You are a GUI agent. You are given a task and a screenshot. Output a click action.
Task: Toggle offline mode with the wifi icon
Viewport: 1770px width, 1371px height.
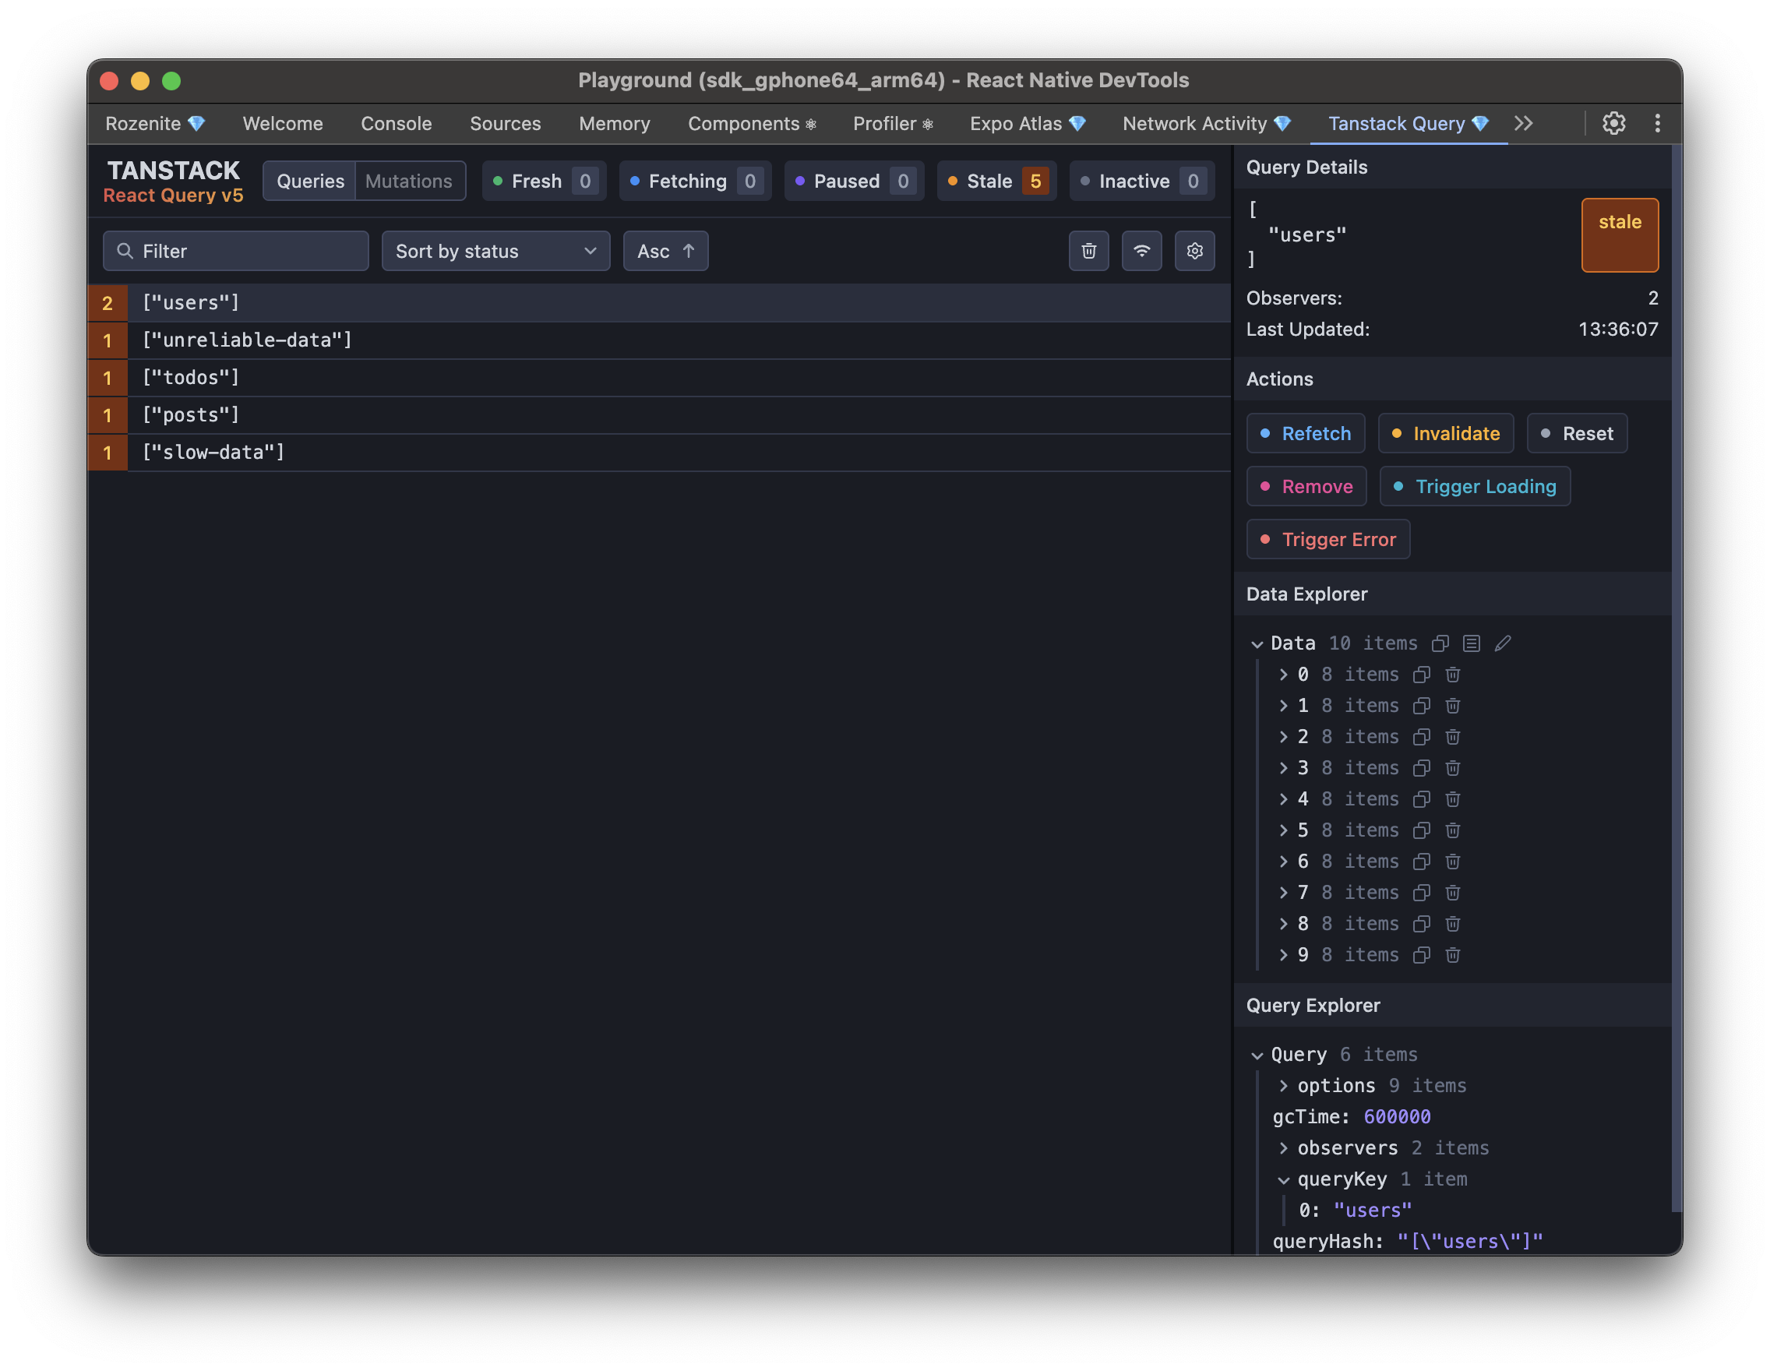pos(1141,251)
